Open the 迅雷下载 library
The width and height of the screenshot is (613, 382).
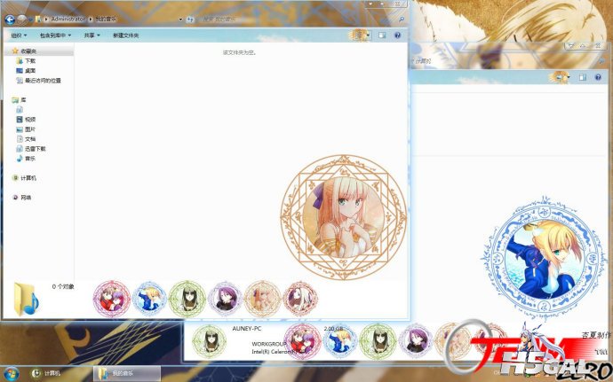click(x=31, y=149)
